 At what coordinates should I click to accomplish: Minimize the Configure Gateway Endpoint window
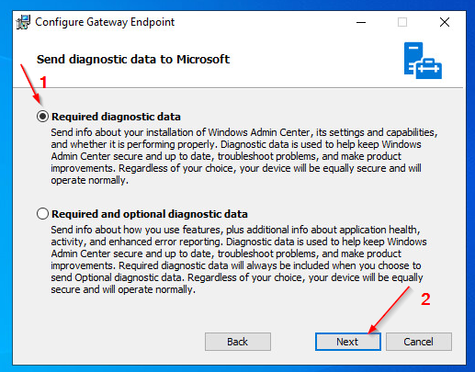tap(361, 22)
